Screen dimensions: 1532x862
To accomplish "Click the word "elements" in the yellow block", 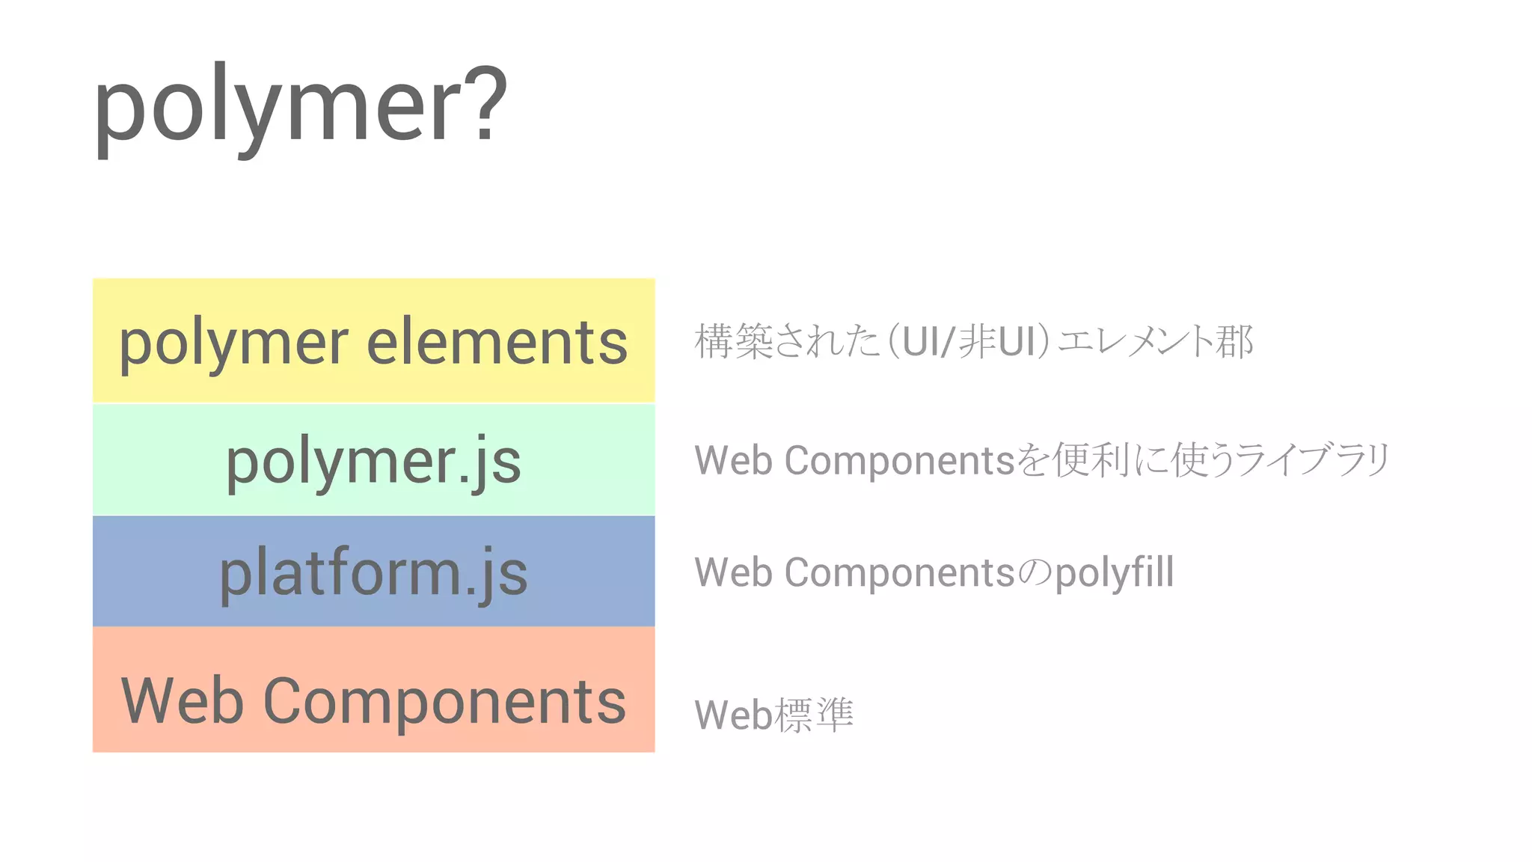I will point(497,343).
